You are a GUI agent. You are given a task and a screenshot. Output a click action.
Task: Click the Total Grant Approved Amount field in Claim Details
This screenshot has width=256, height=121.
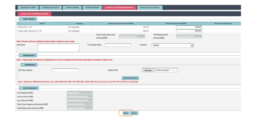coord(132,37)
